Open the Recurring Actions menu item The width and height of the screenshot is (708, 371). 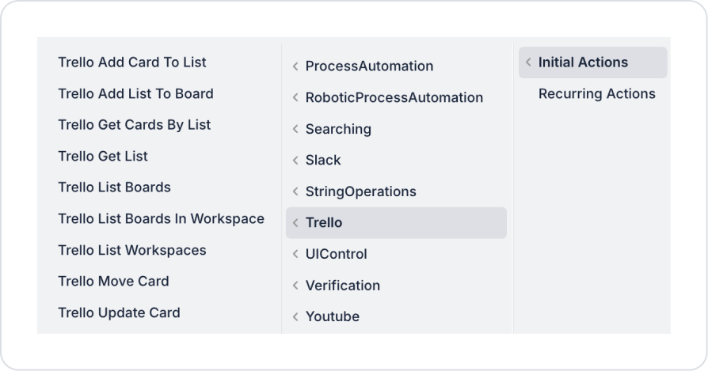pos(597,94)
